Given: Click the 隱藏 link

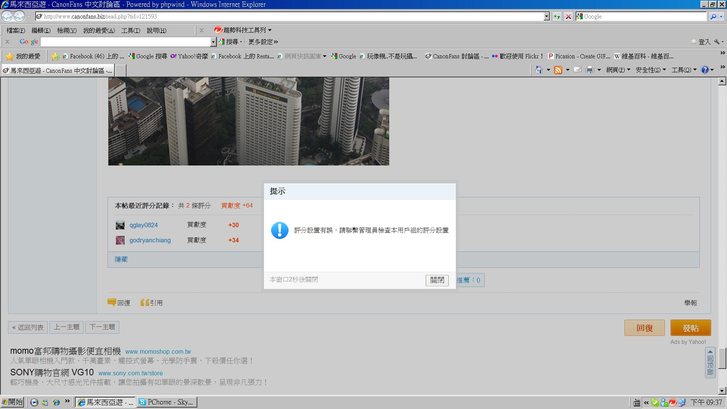Looking at the screenshot, I should (121, 259).
